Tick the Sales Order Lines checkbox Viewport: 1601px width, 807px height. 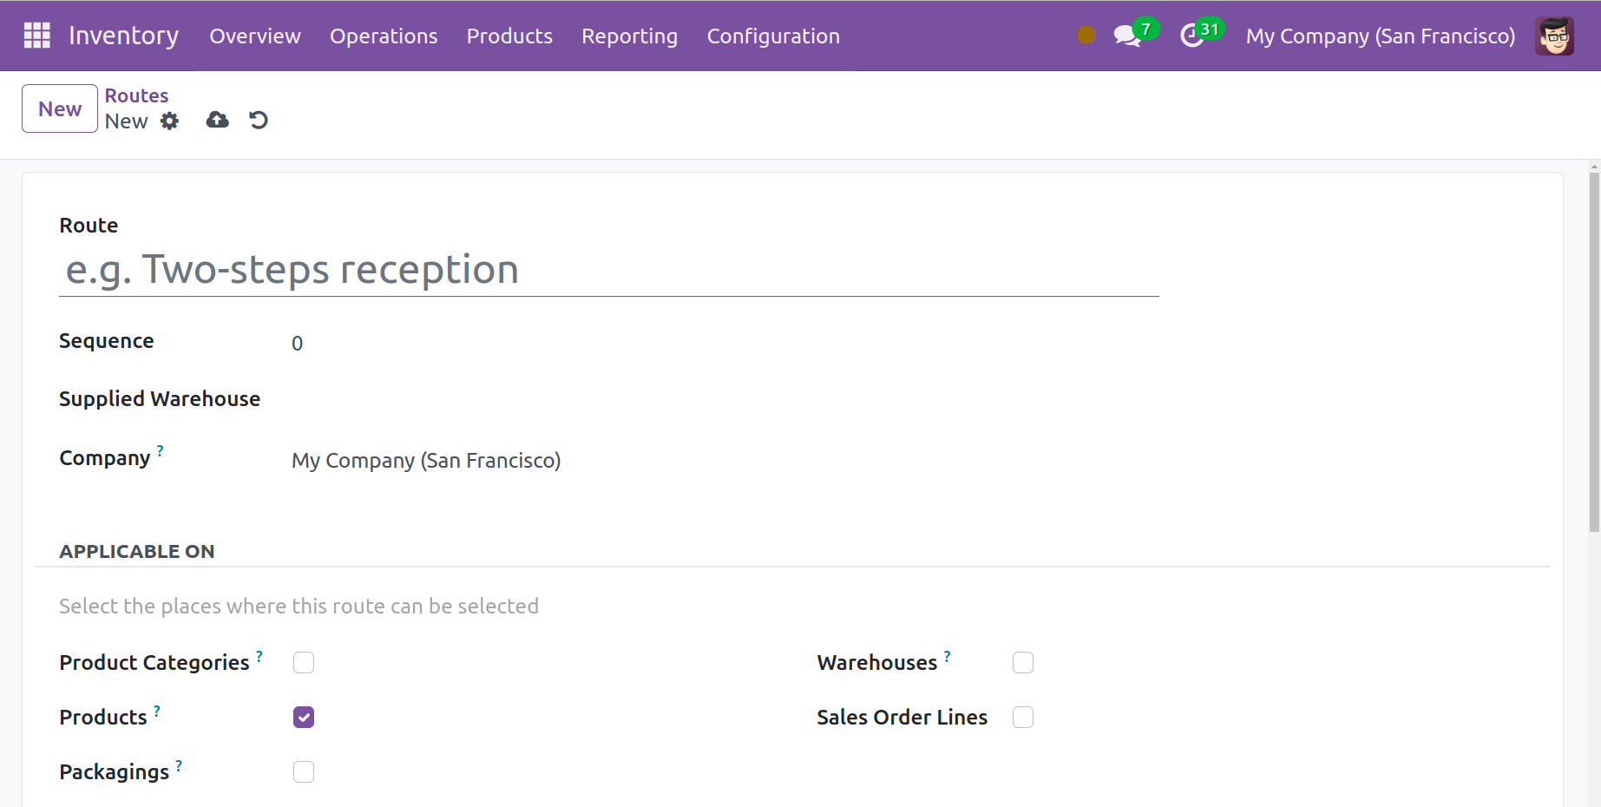point(1023,718)
